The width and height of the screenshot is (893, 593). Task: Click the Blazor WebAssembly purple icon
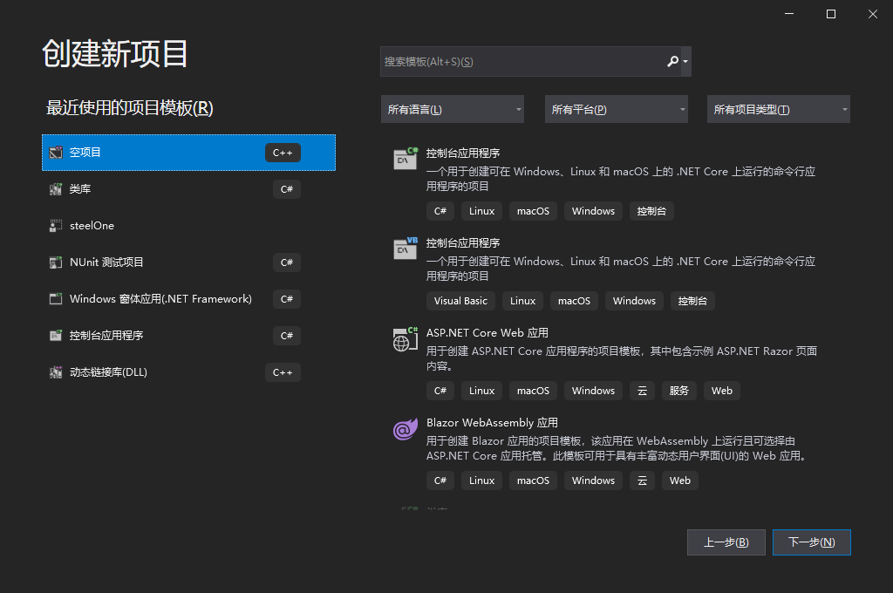(406, 429)
